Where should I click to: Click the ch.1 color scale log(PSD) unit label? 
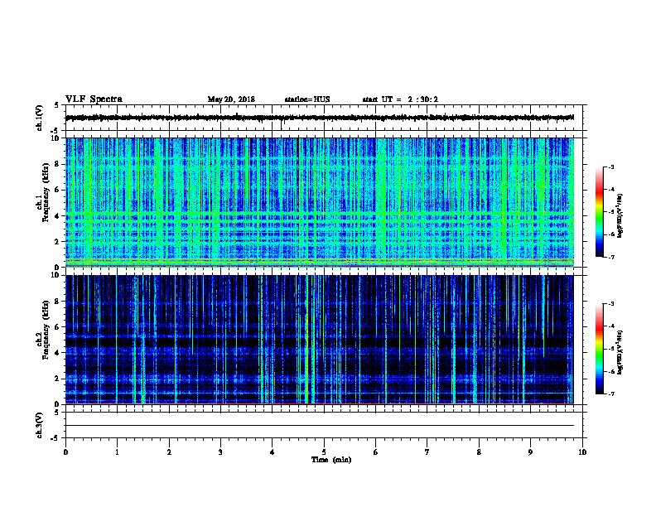pos(620,215)
